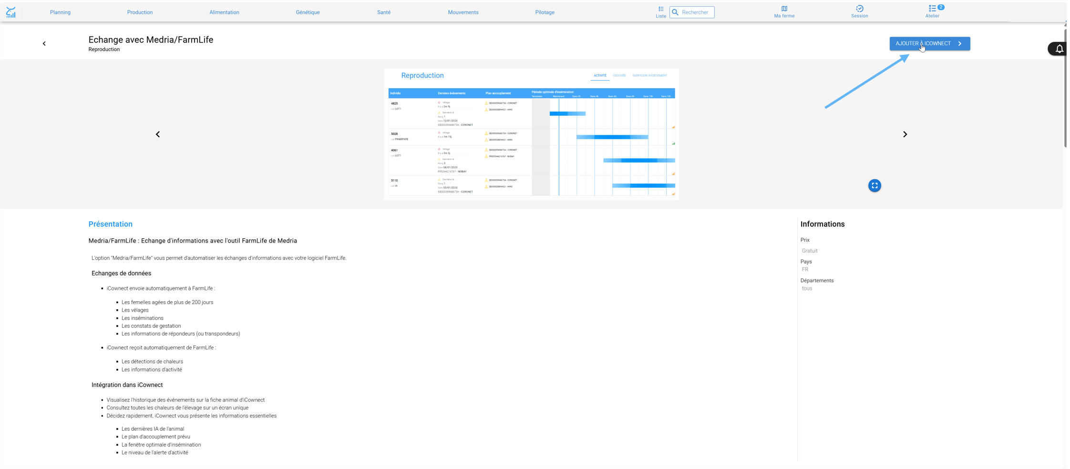Click the Présentation heading
Image resolution: width=1070 pixels, height=469 pixels.
tap(111, 224)
